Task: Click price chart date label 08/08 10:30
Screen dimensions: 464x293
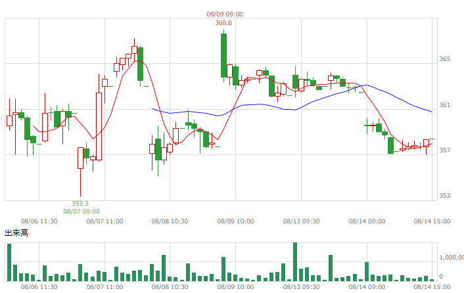Action: click(170, 221)
